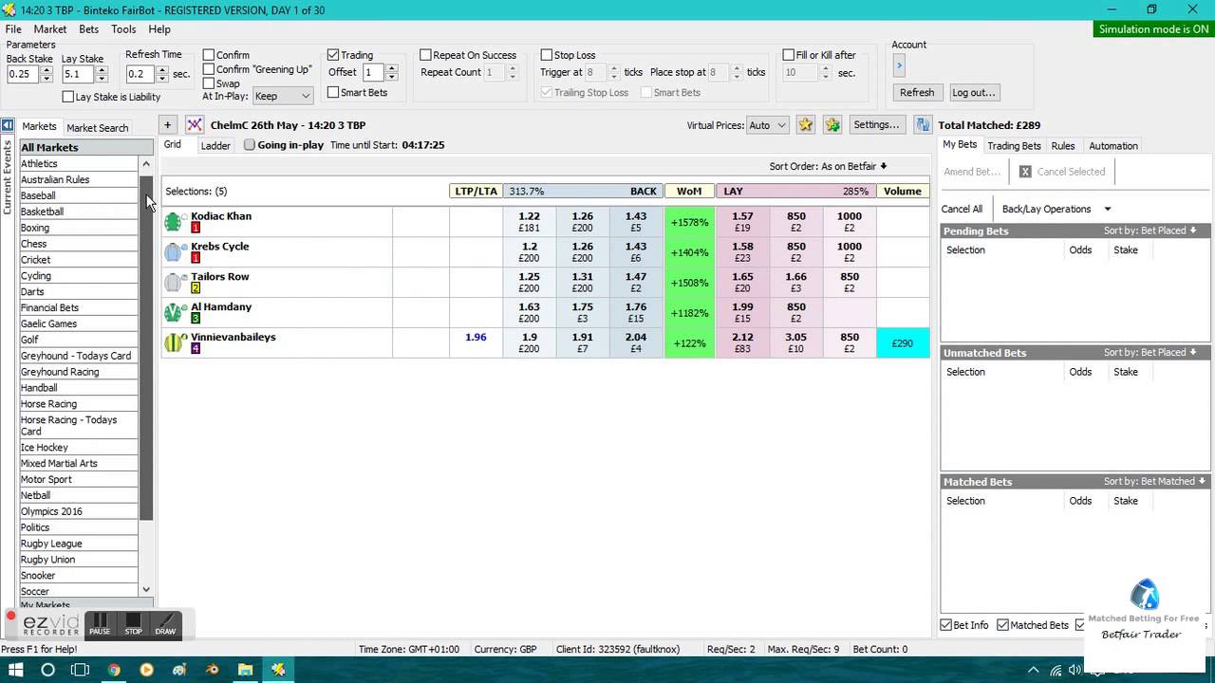1215x683 pixels.
Task: Click Vinnievanbaileys jockey silks icon
Action: pos(173,343)
